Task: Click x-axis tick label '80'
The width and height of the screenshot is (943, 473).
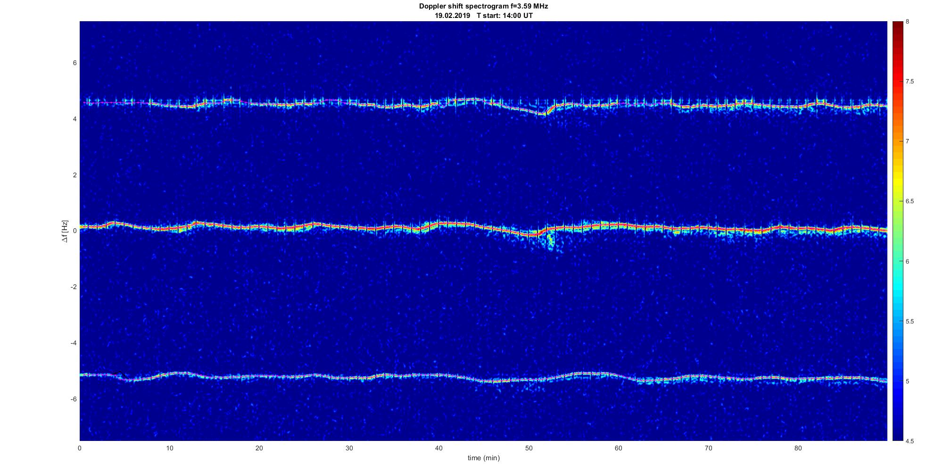Action: pos(798,448)
